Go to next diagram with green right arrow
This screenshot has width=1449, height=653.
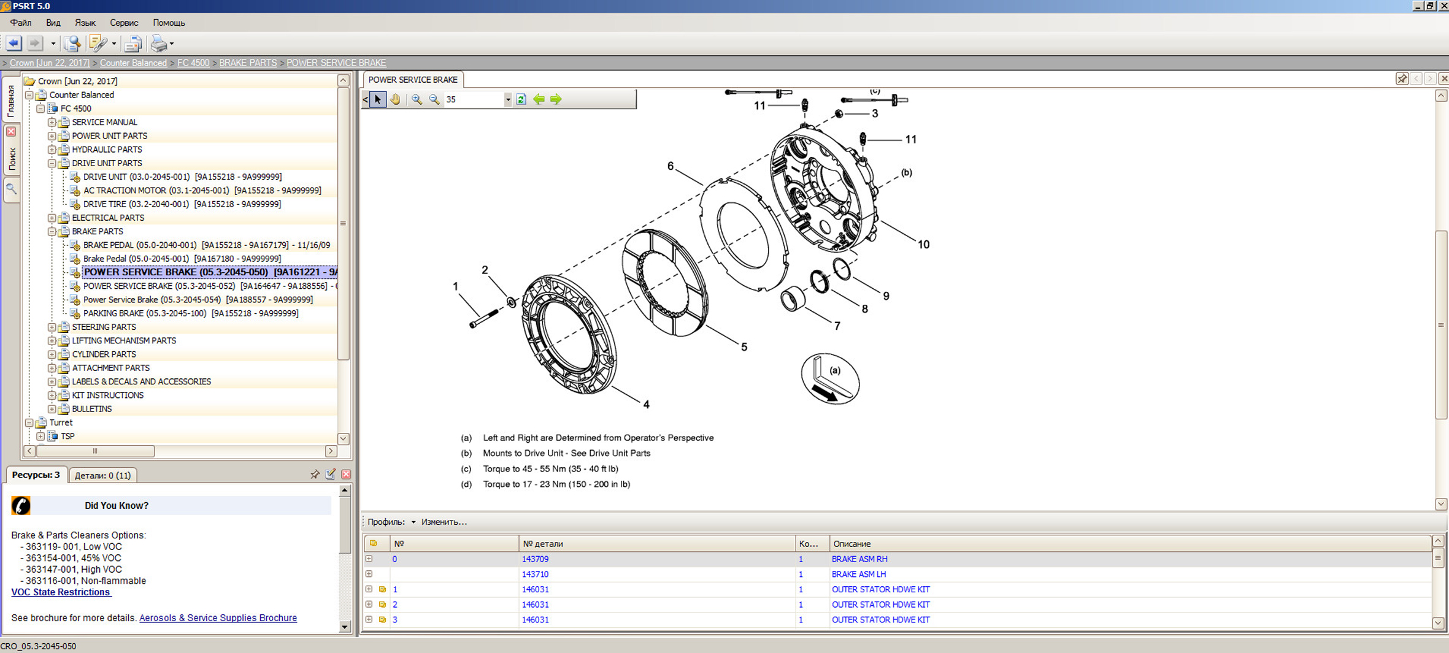(556, 99)
